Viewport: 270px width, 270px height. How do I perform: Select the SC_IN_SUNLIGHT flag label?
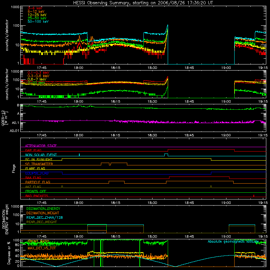[x=39, y=159]
